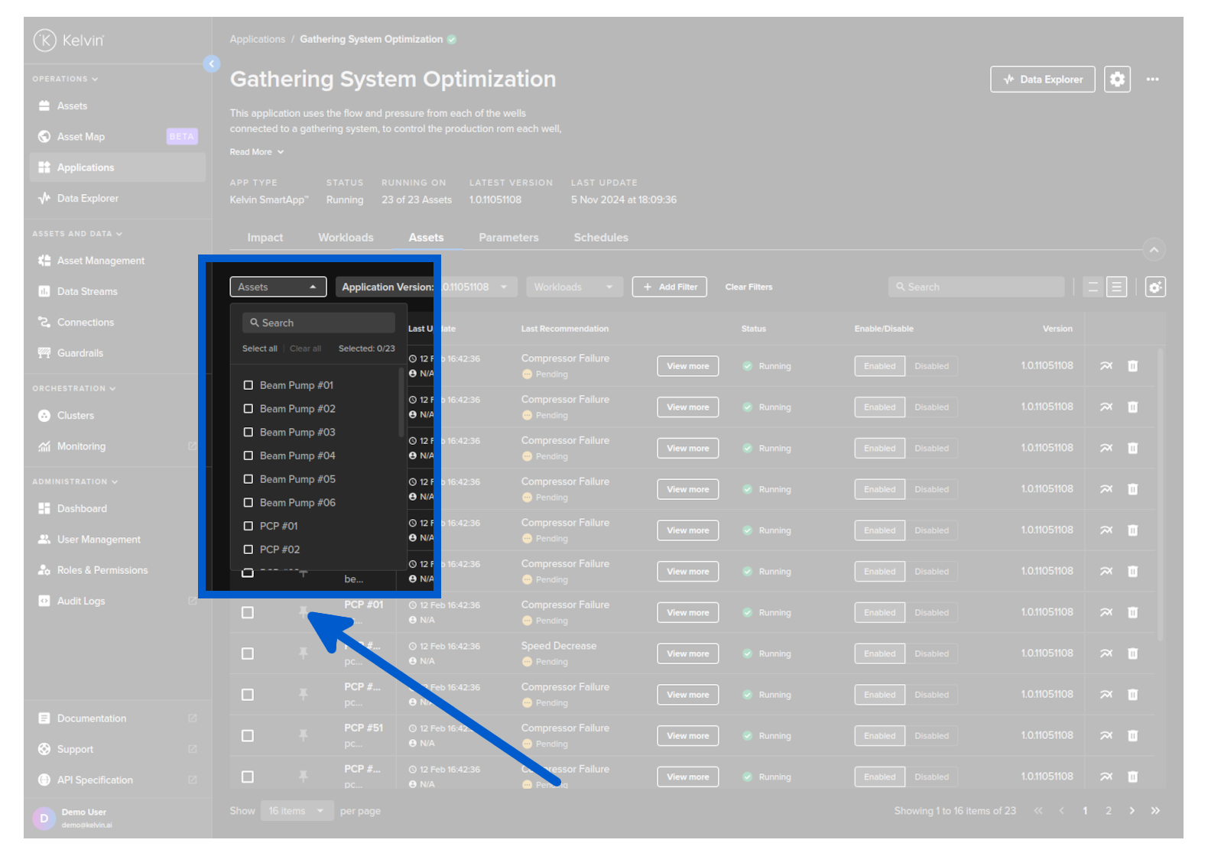
Task: Open the table column settings gear icon
Action: pyautogui.click(x=1155, y=287)
